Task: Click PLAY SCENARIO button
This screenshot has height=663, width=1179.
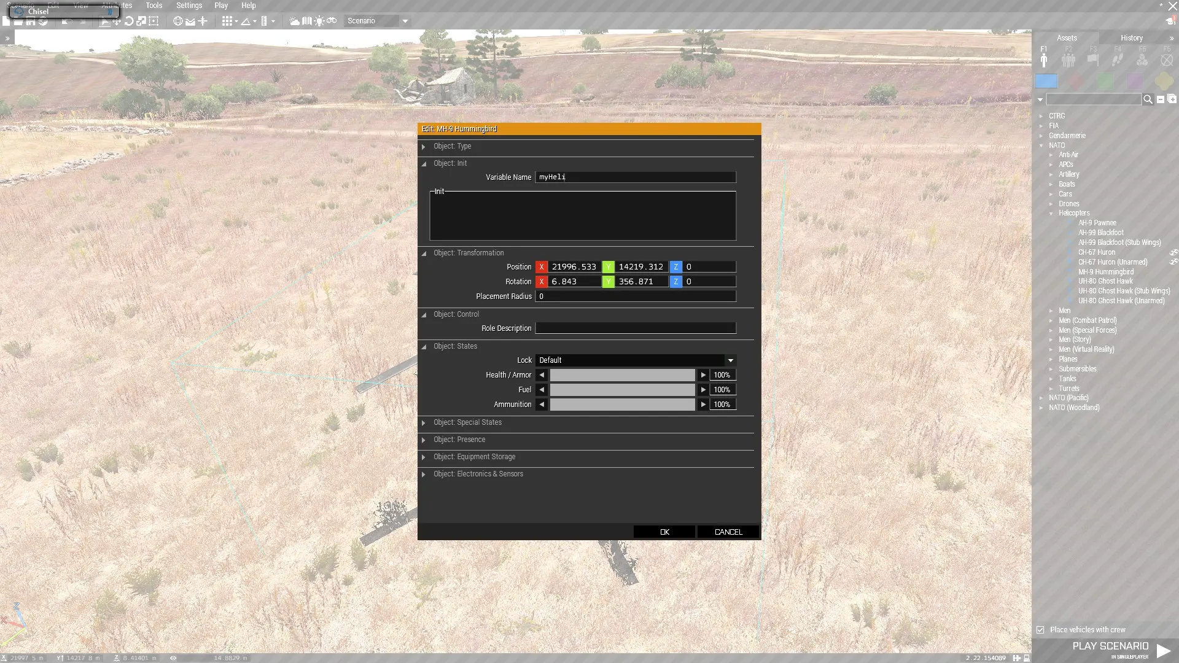Action: 1105,649
